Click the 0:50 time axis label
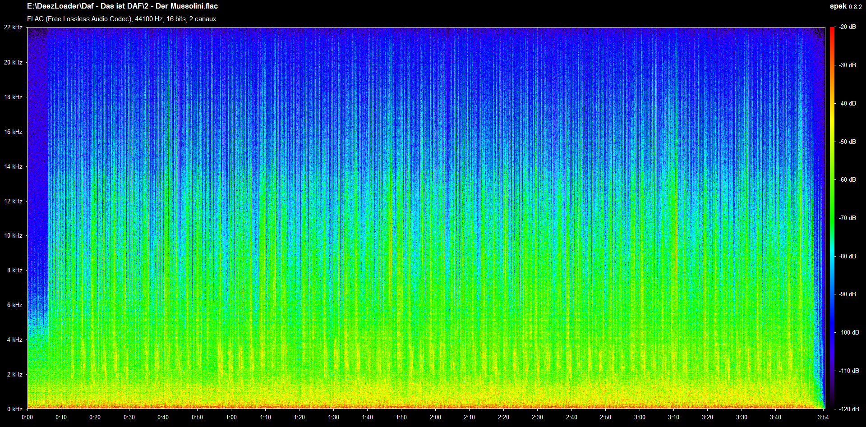Screen dimensions: 866x427 (197, 417)
